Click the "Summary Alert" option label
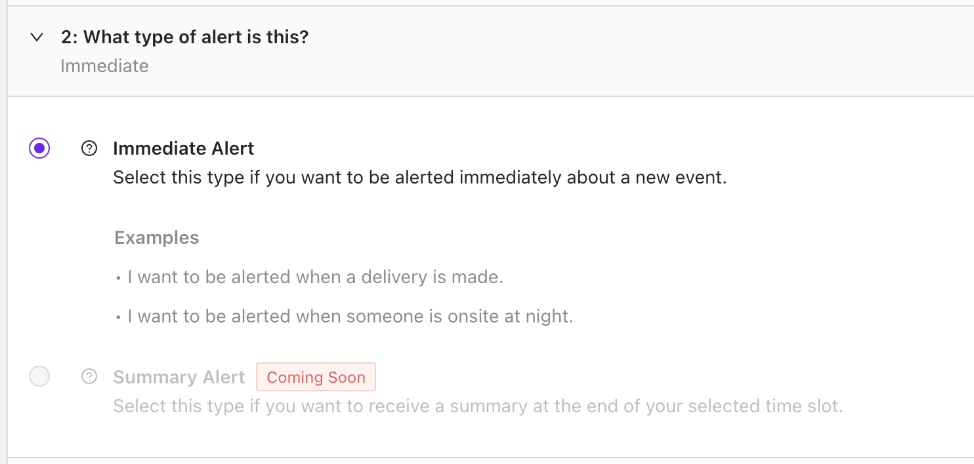The image size is (974, 464). (x=179, y=377)
